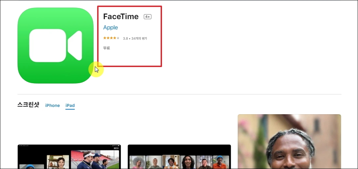
Task: Open the first screenshot with stadium scene
Action: 69,157
